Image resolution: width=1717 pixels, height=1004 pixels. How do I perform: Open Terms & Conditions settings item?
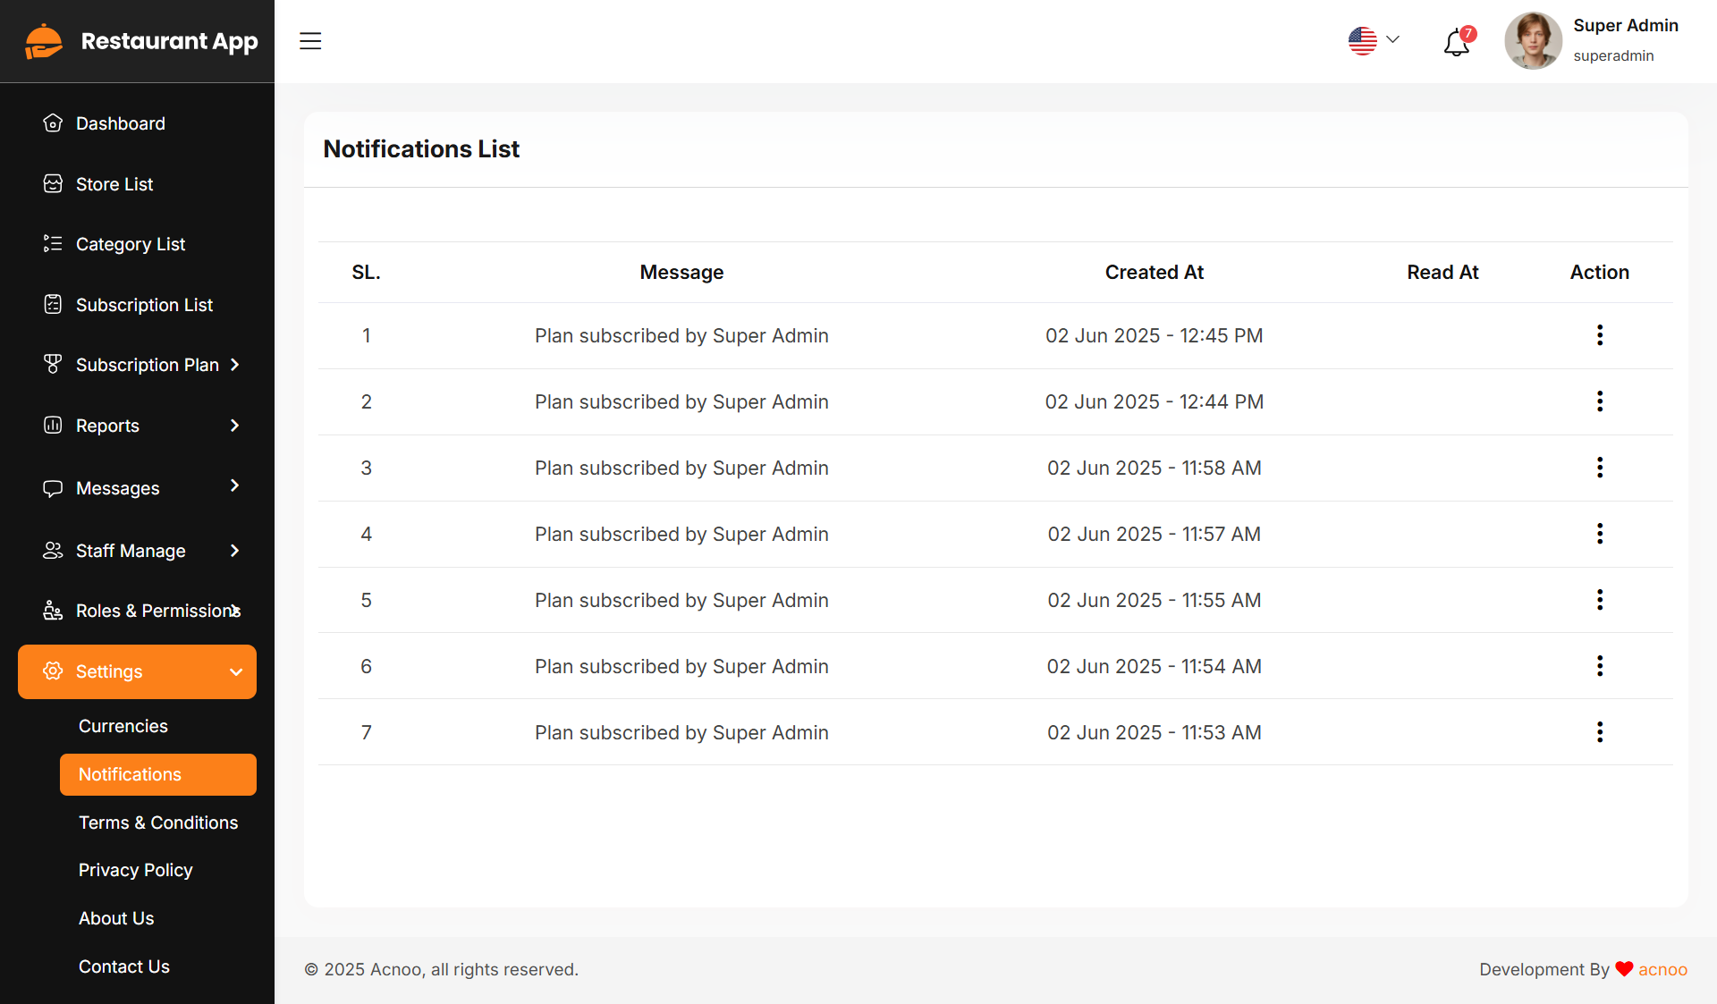(x=158, y=823)
